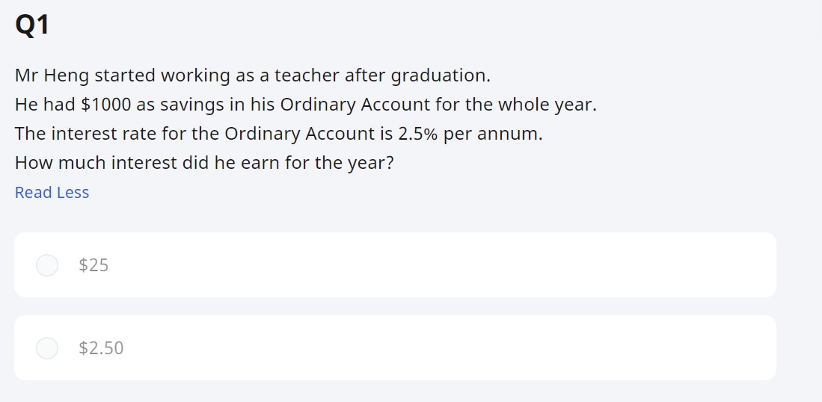Click the $2.50 answer label text
Screen dimensions: 822x402
pyautogui.click(x=101, y=348)
